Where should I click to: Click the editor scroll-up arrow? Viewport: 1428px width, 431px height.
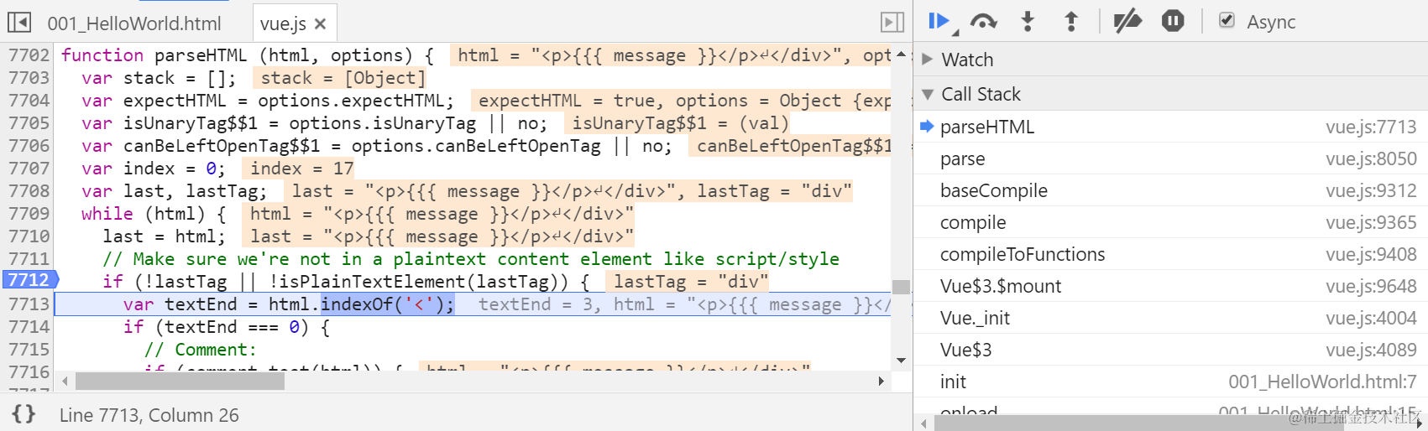click(901, 55)
